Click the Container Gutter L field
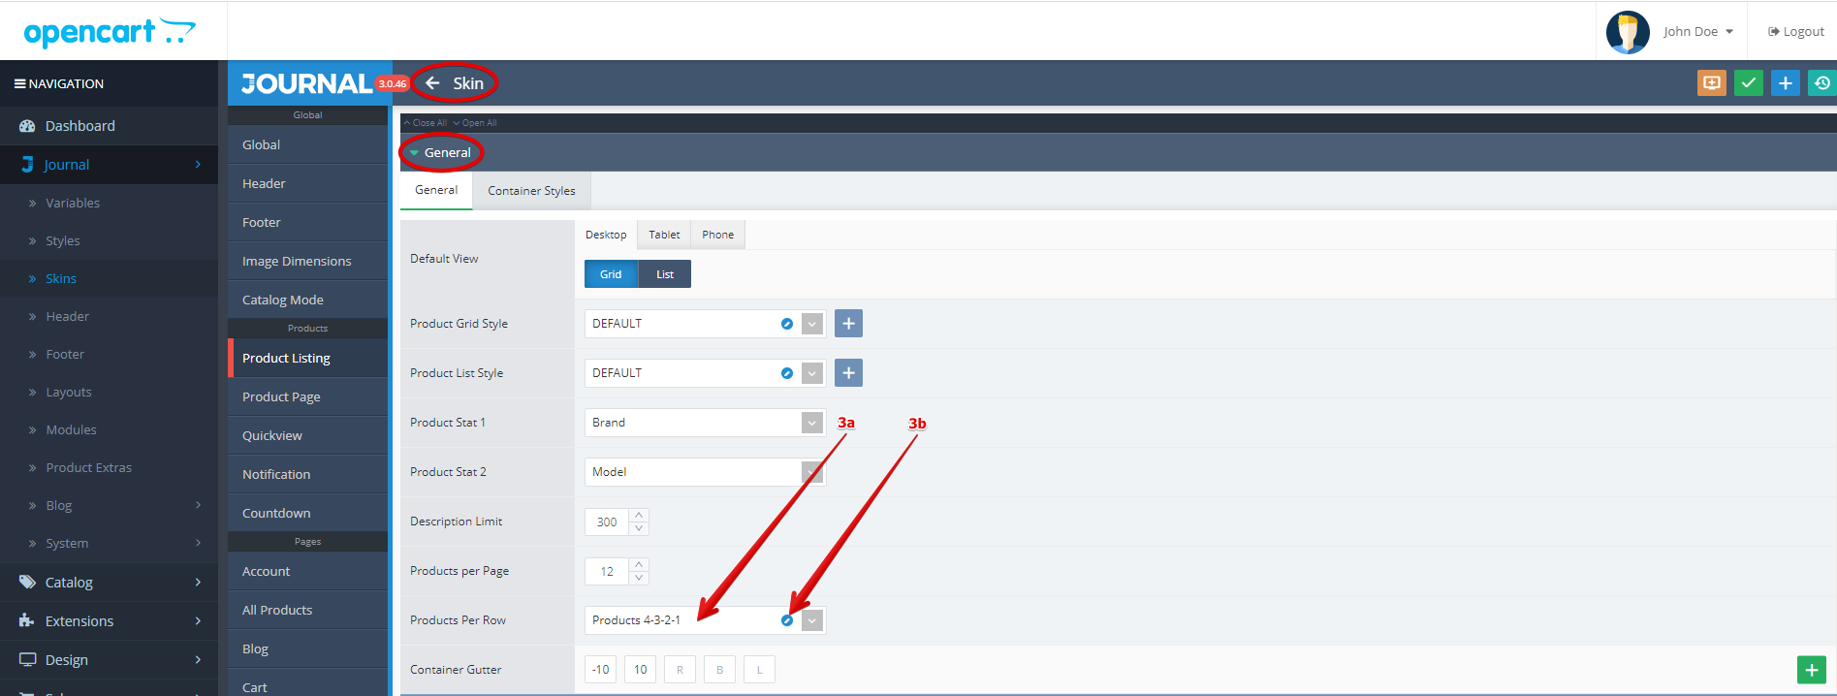Screen dimensions: 1837x696 tap(759, 670)
